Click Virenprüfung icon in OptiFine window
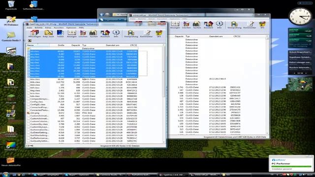 pos(131,33)
